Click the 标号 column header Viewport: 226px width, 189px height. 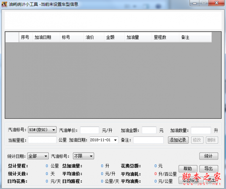click(72, 37)
